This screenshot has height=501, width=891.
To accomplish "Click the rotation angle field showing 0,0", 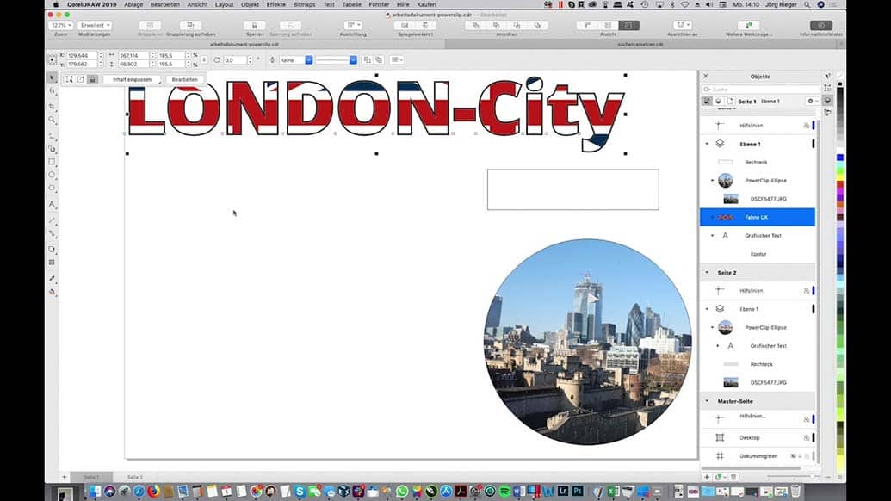I will 233,59.
